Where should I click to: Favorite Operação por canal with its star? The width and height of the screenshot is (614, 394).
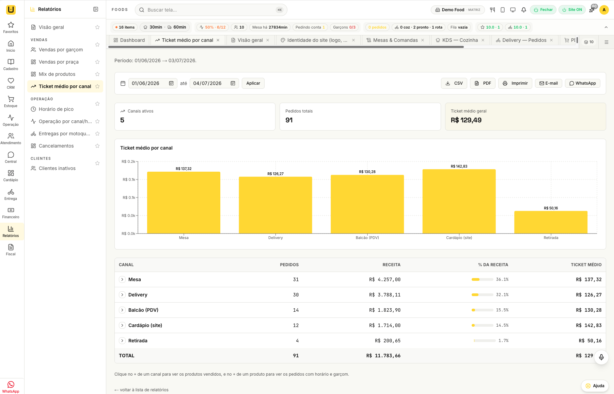[97, 121]
